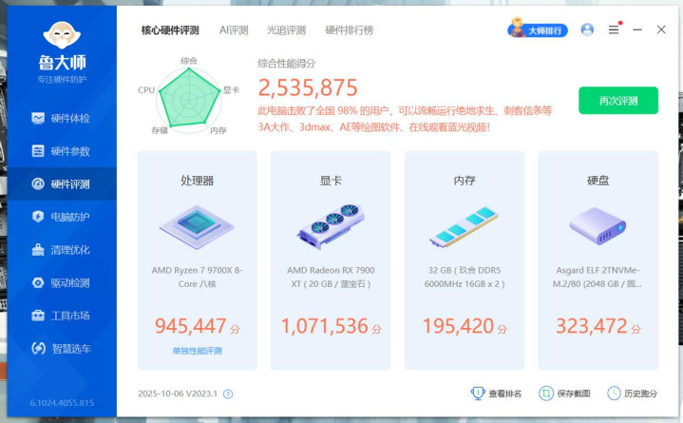Viewport: 683px width, 423px height.
Task: Click the 处理器 card heading
Action: (x=198, y=180)
